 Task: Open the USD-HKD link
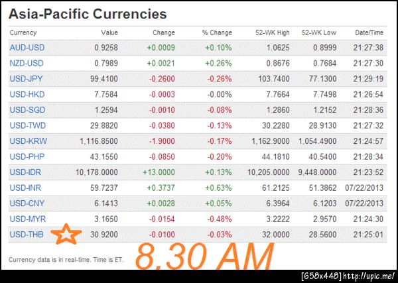click(27, 94)
